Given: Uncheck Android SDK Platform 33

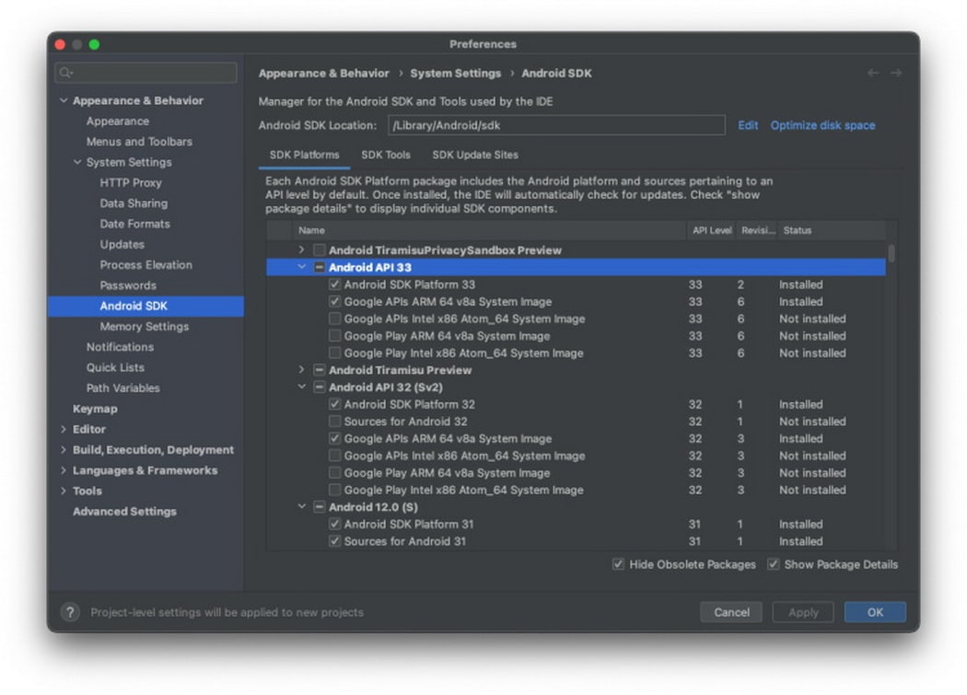Looking at the screenshot, I should pyautogui.click(x=334, y=284).
